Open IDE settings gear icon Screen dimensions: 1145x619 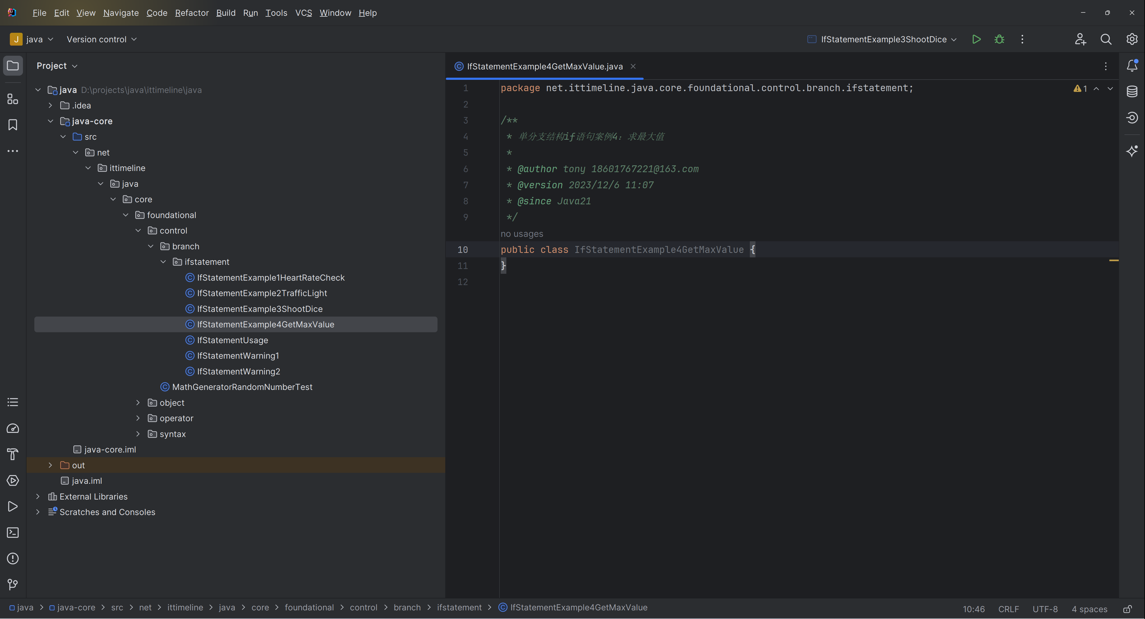(x=1132, y=40)
